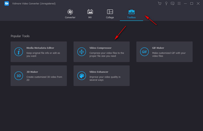This screenshot has height=131, width=203.
Task: Click the Vidmore app logo icon
Action: coord(7,4)
